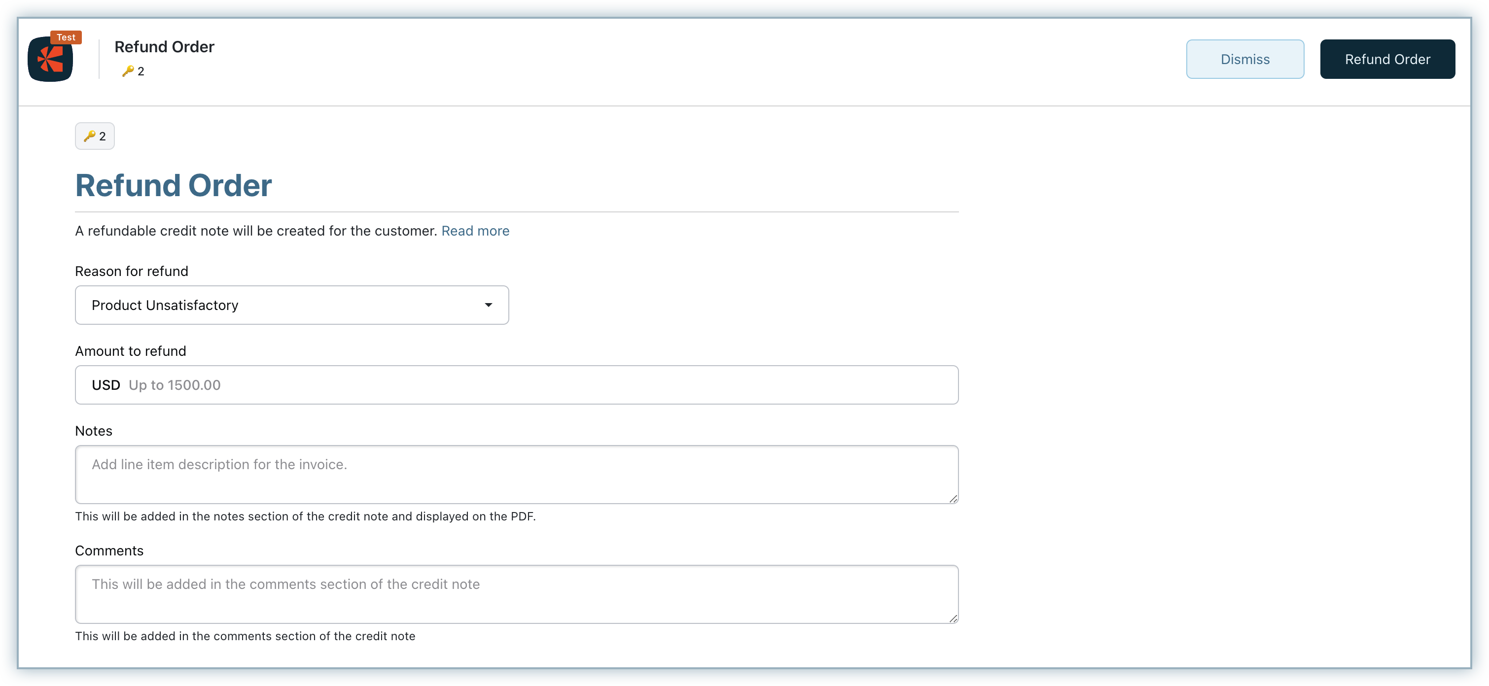The width and height of the screenshot is (1489, 686).
Task: Click the Amount to refund label
Action: pyautogui.click(x=131, y=351)
